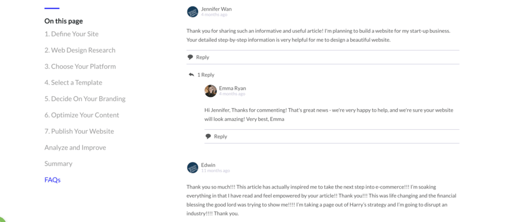Image resolution: width=517 pixels, height=222 pixels.
Task: Go to 7. Publish Your Website
Action: (79, 131)
